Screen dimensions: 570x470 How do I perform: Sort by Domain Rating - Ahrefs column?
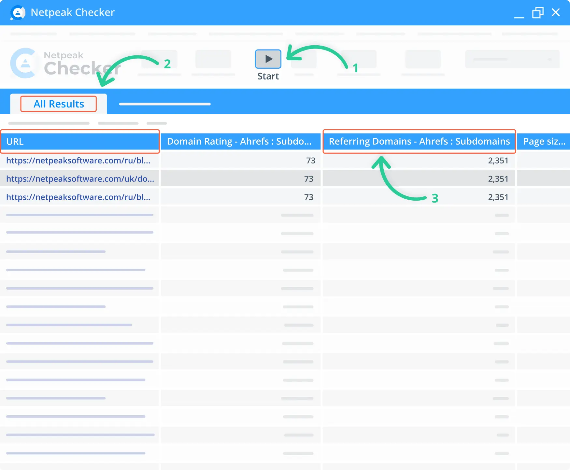coord(241,142)
